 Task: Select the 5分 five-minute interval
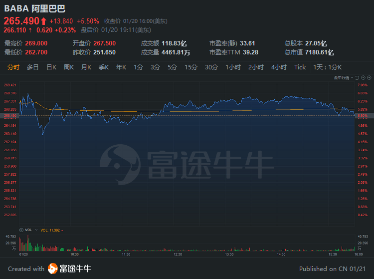(x=172, y=67)
